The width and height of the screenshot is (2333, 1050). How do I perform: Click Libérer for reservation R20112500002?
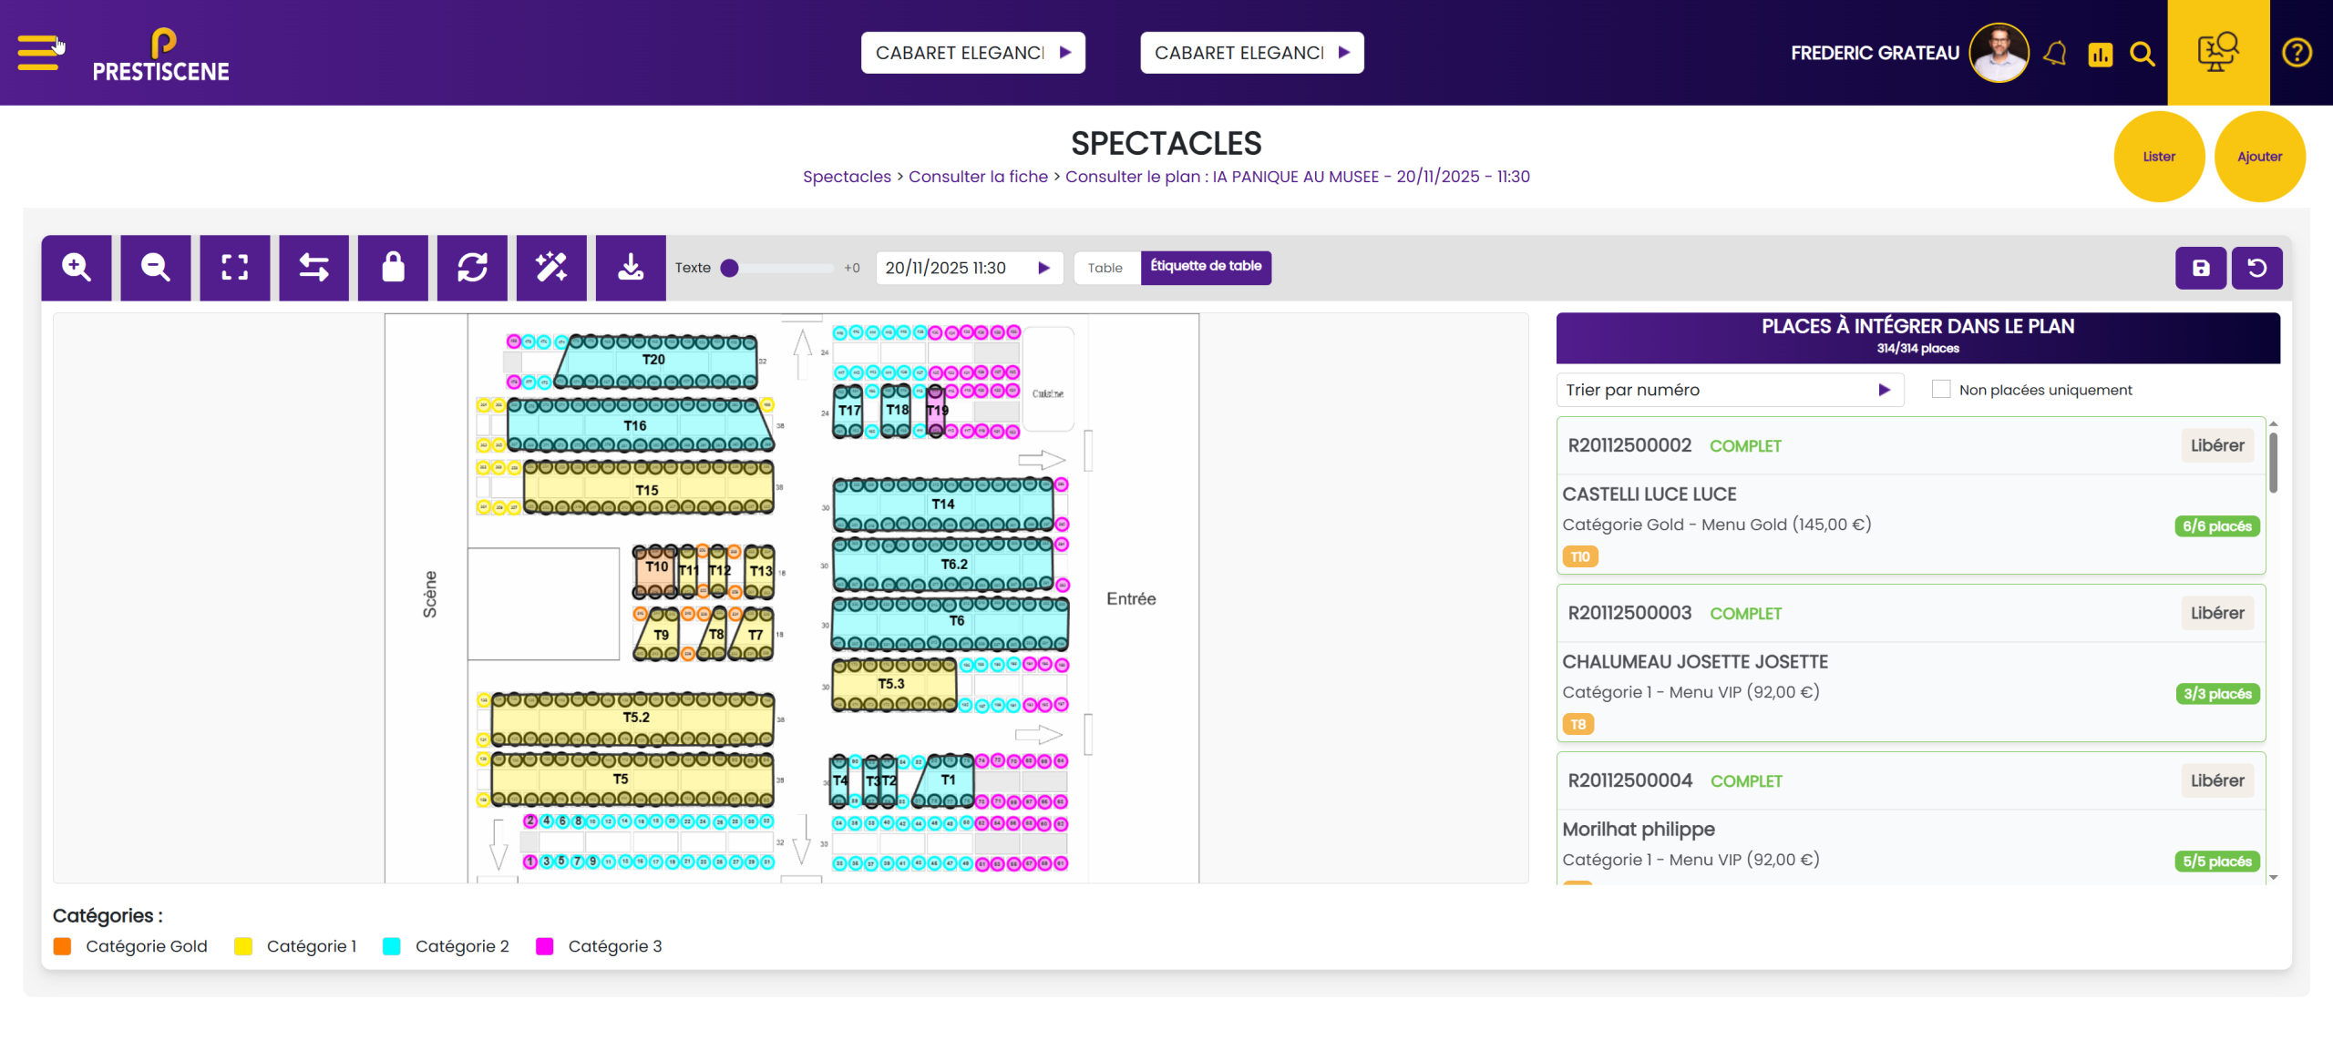pos(2216,445)
